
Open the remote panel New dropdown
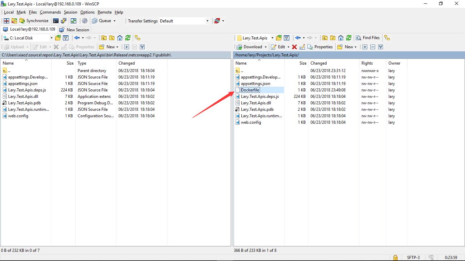(x=347, y=47)
